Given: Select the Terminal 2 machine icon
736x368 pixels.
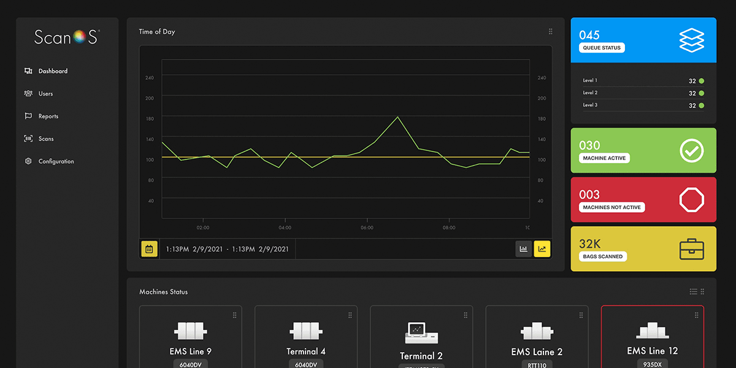Looking at the screenshot, I should pyautogui.click(x=421, y=332).
